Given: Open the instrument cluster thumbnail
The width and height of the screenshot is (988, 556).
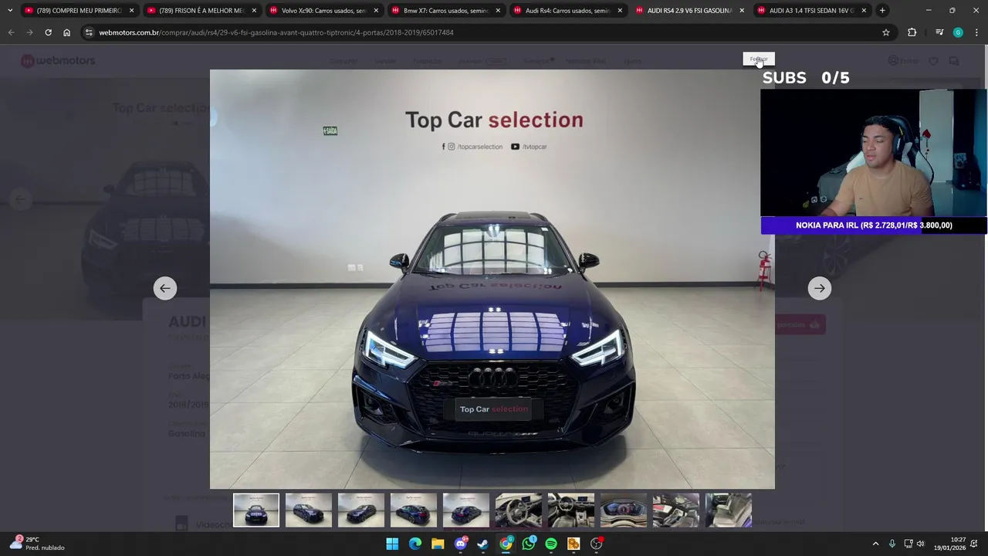Looking at the screenshot, I should tap(624, 510).
